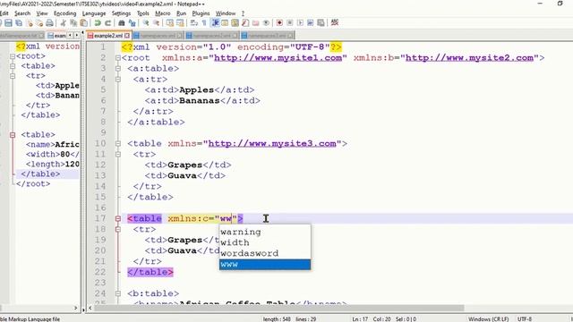Play back the recorded macro icon

tap(300, 23)
